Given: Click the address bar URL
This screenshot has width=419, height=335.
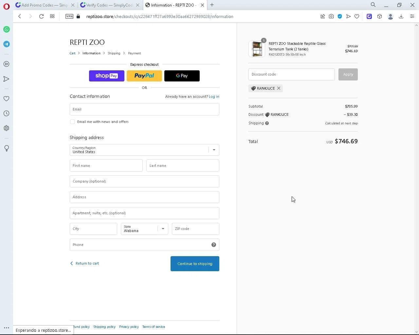Looking at the screenshot, I should [x=160, y=16].
